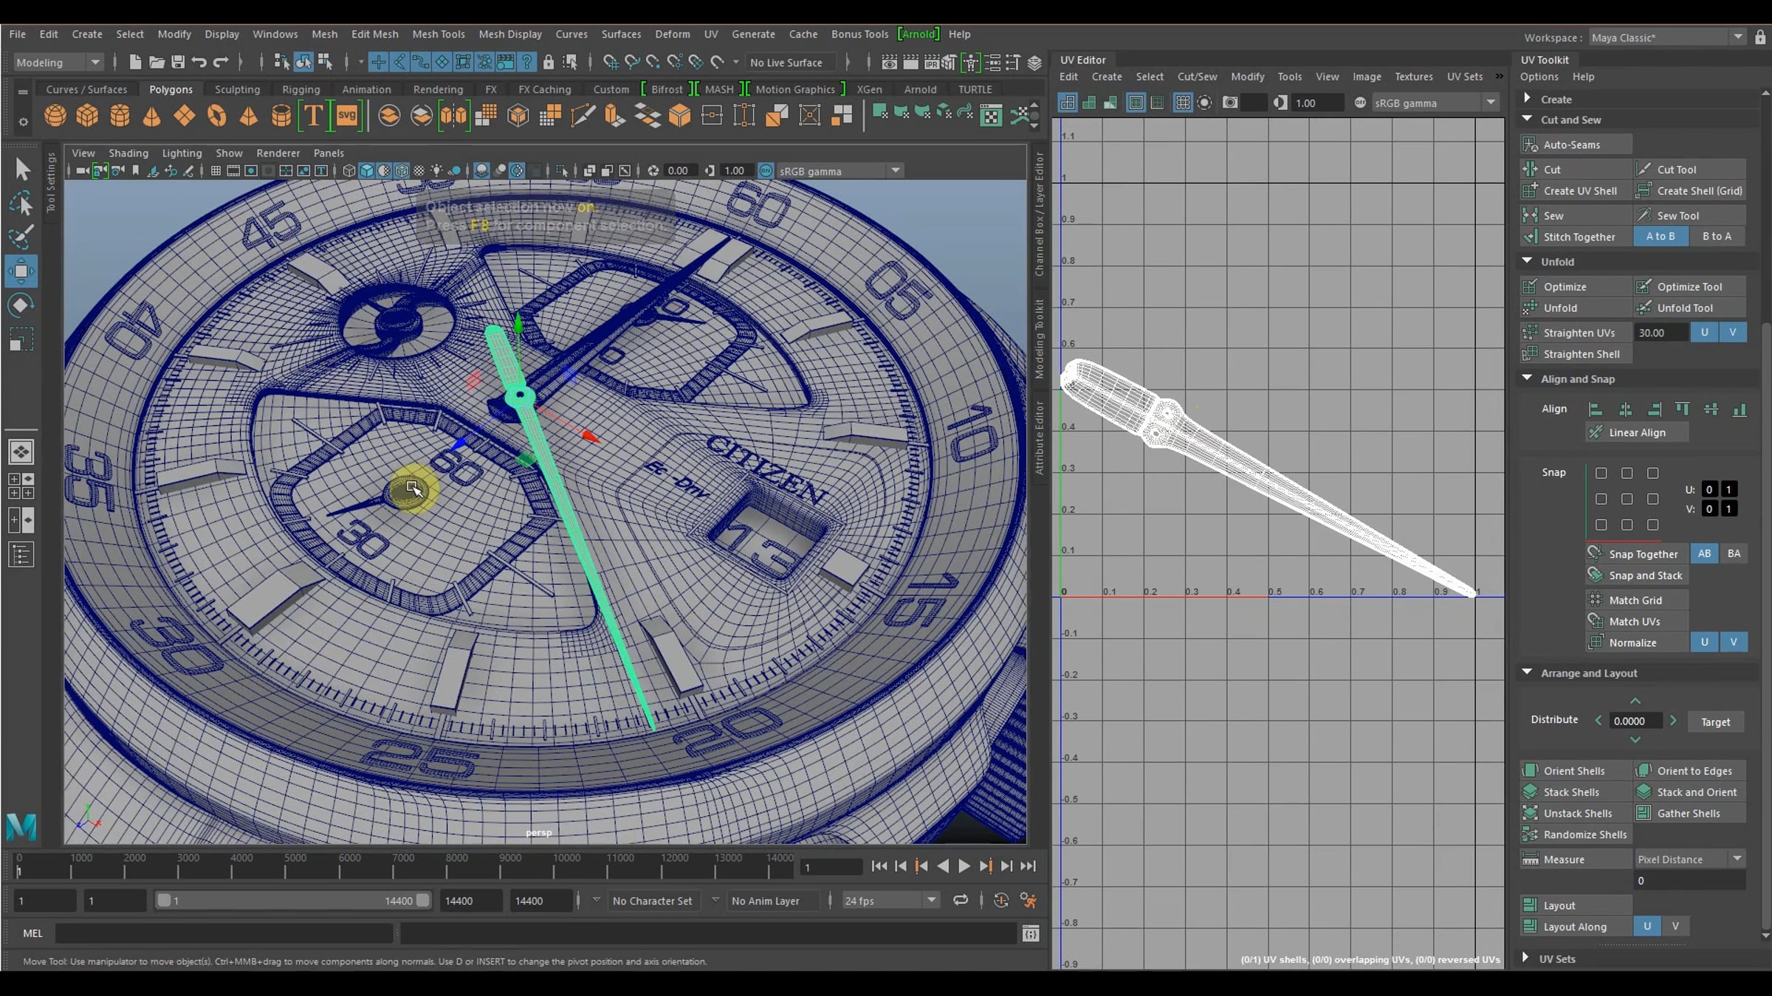Toggle Layout Along U direction

click(x=1647, y=926)
